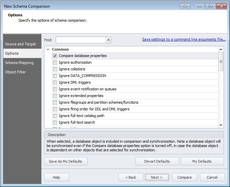The height and width of the screenshot is (187, 230).
Task: Clear the Find box with X icon
Action: tap(108, 40)
